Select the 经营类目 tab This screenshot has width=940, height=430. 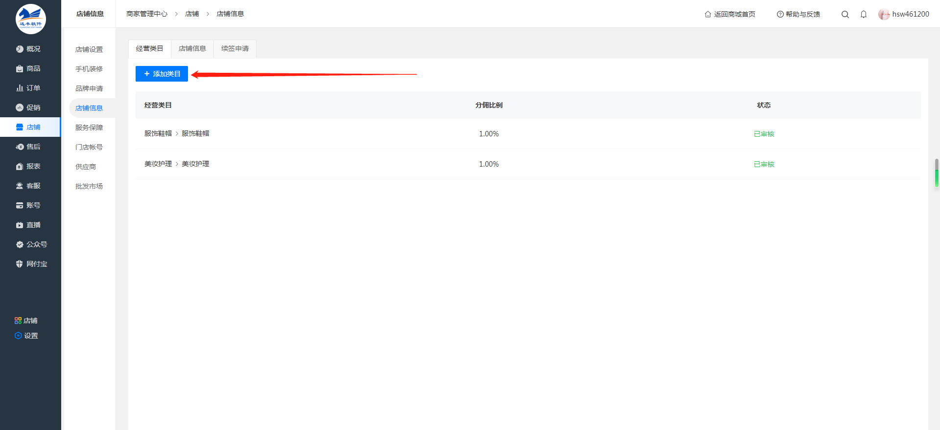tap(150, 49)
